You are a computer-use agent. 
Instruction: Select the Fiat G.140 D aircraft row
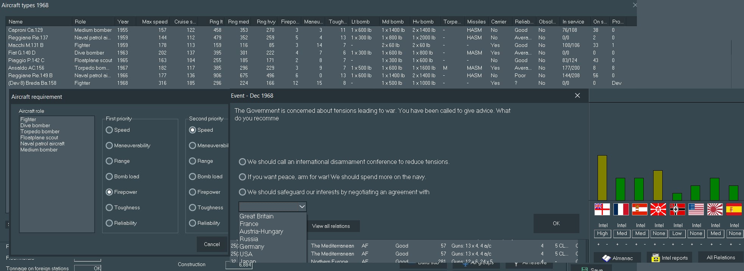[x=321, y=53]
